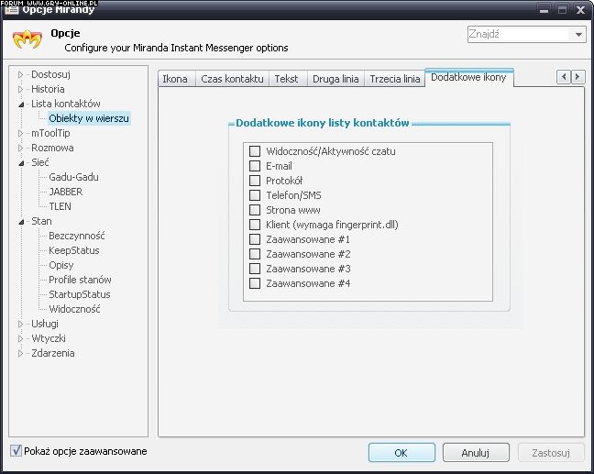Screen dimensions: 594x474
Task: Expand the Rozmowa tree node
Action: [x=20, y=149]
